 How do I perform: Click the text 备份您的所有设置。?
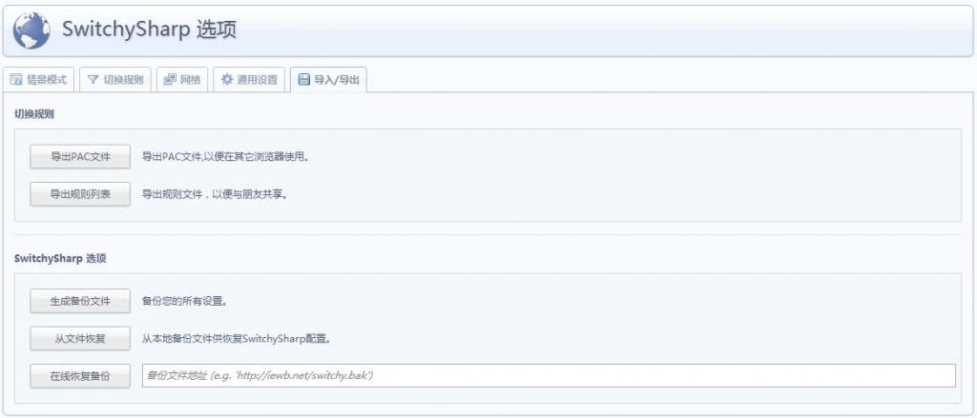pyautogui.click(x=184, y=301)
